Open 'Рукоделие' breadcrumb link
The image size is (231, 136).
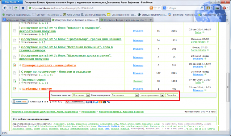[x=89, y=112]
